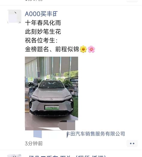Open the 丰田汽车销售服务有限公司 location link
142x157 pixels.
pos(96,134)
